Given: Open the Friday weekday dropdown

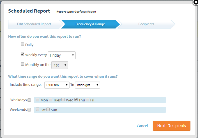Looking at the screenshot, I should coord(62,55).
